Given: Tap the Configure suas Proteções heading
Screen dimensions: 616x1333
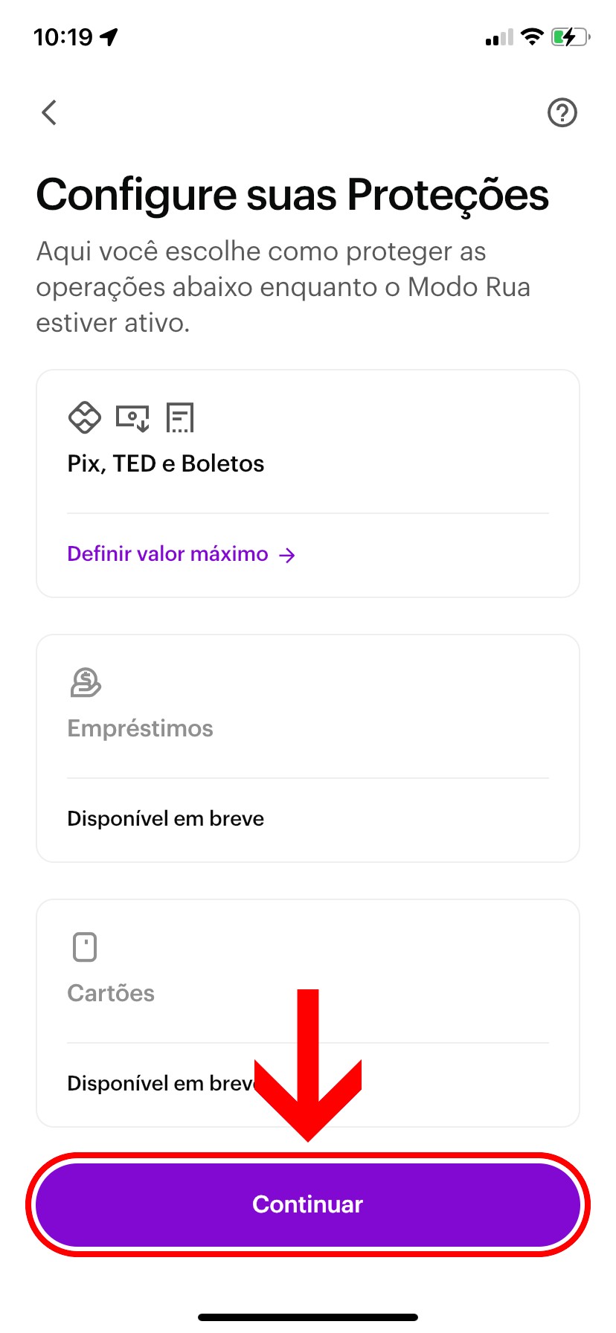Looking at the screenshot, I should point(292,195).
